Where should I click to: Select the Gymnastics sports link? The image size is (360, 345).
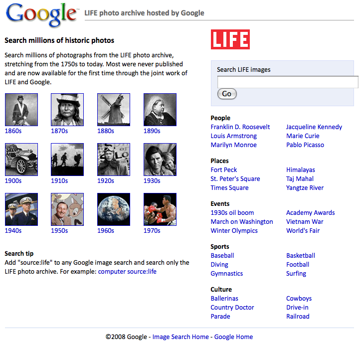coord(226,274)
